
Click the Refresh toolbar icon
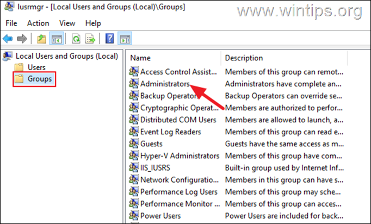pos(76,39)
